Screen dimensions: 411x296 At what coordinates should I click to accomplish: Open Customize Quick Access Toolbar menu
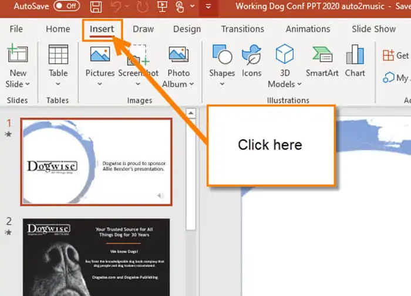pos(208,6)
